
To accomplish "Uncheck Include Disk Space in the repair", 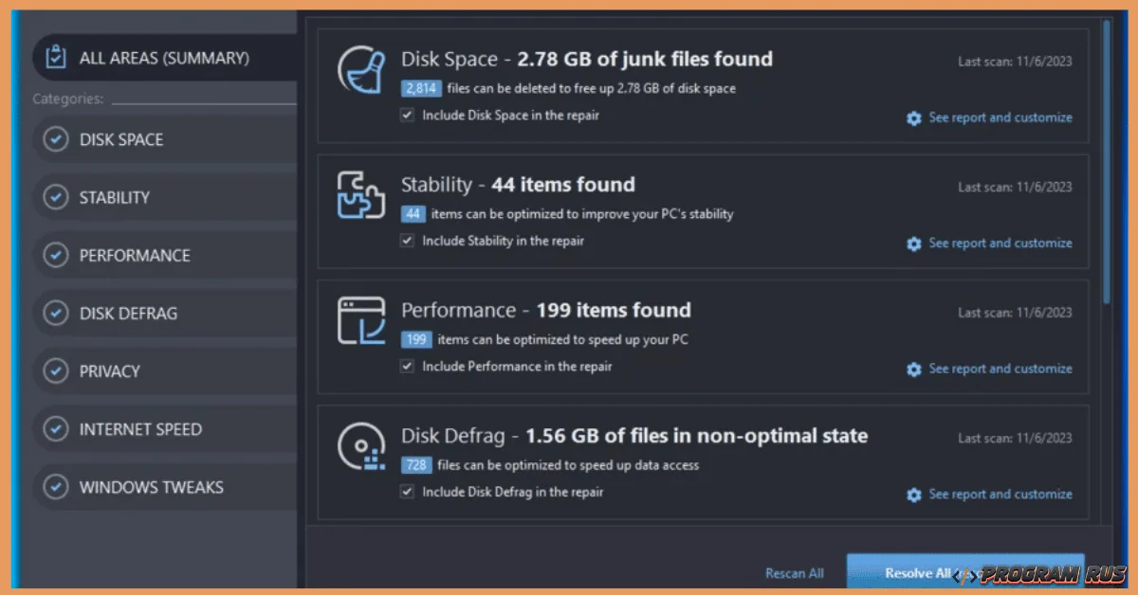I will point(408,115).
